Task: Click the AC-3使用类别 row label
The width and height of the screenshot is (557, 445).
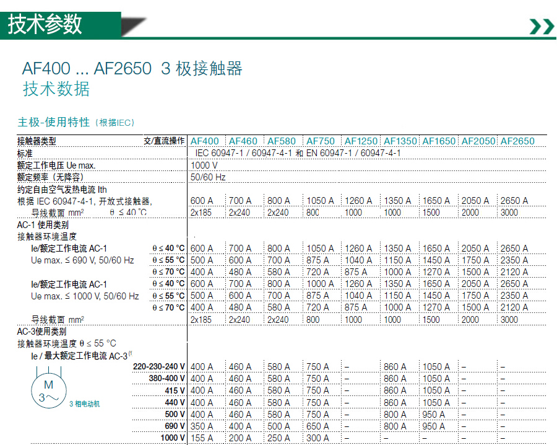Action: pyautogui.click(x=41, y=332)
